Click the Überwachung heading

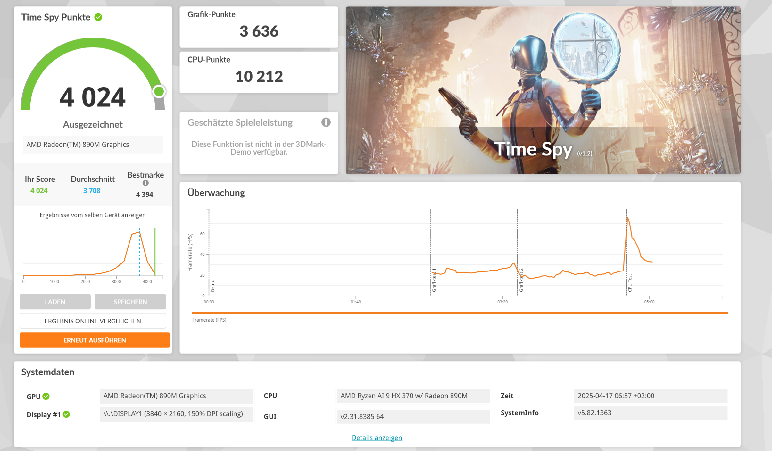pos(216,193)
